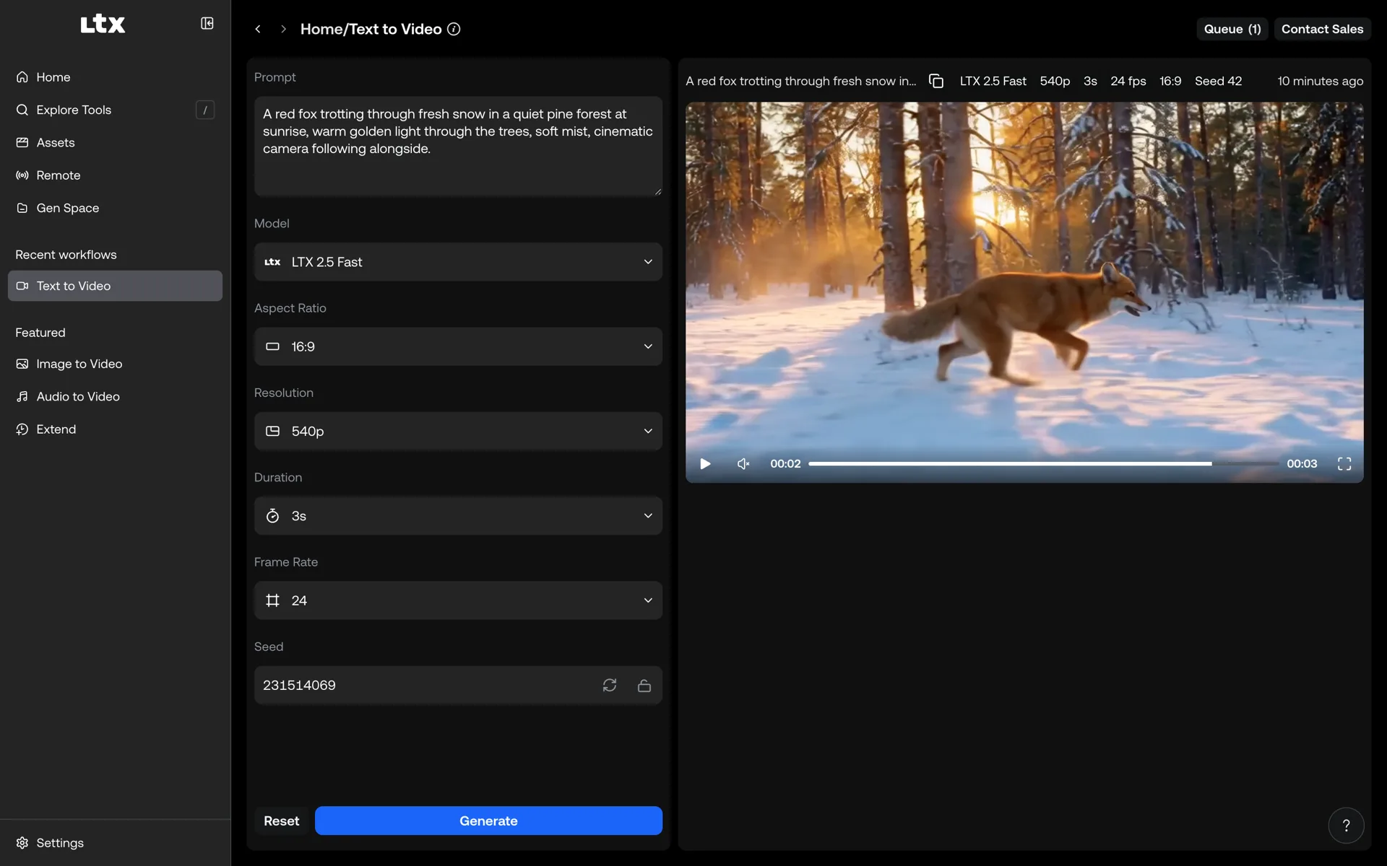Click the video progress seek bar
The image size is (1387, 866).
click(1043, 463)
